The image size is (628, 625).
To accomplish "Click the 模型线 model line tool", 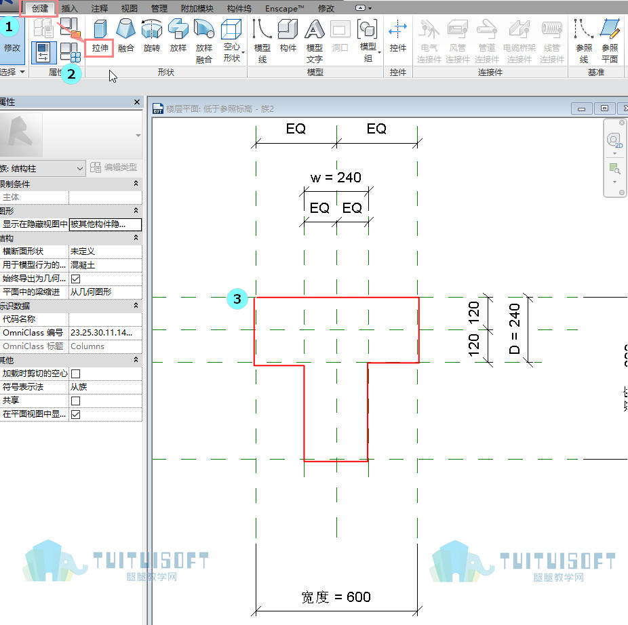I will [262, 41].
